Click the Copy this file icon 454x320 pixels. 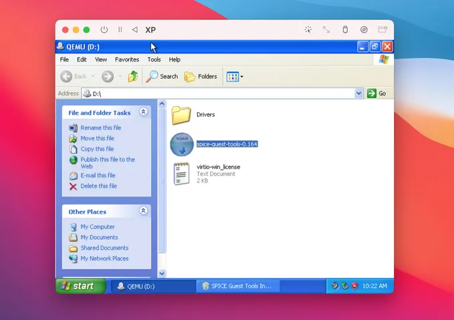(73, 149)
